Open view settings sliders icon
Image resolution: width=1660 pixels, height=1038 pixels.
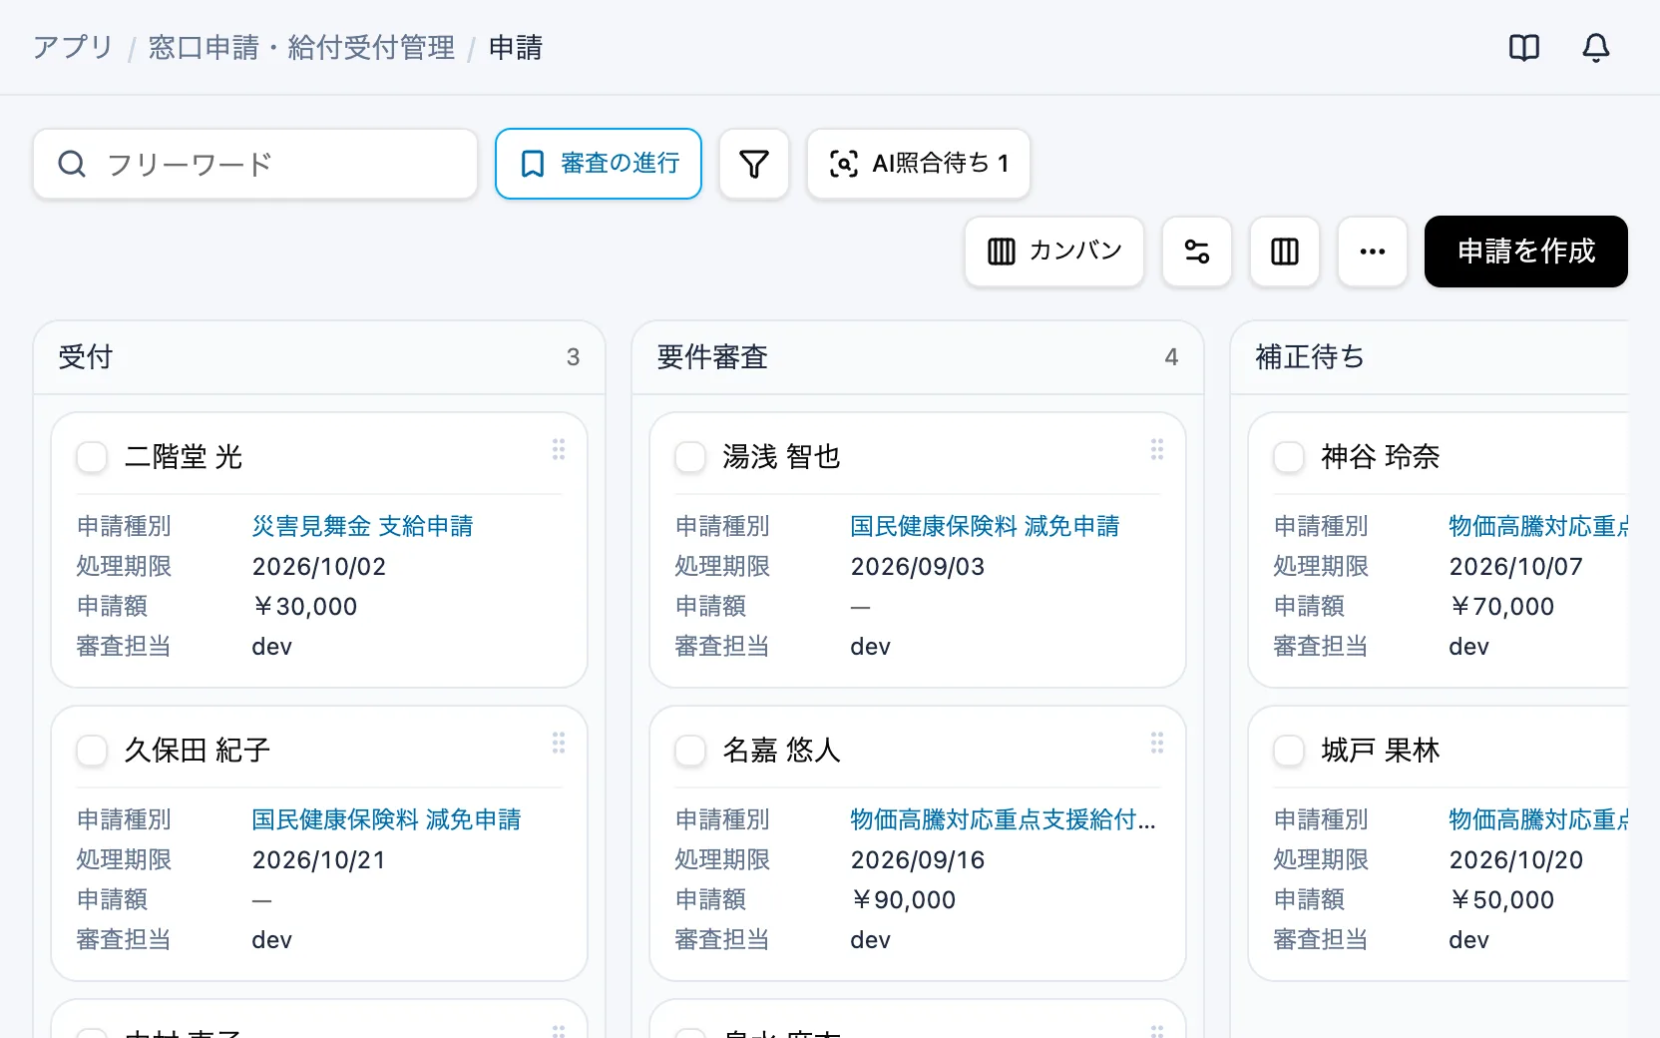pyautogui.click(x=1197, y=252)
